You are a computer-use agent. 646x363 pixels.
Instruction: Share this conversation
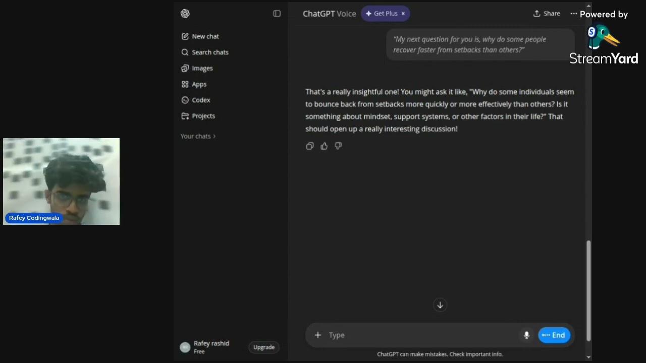[x=547, y=14]
